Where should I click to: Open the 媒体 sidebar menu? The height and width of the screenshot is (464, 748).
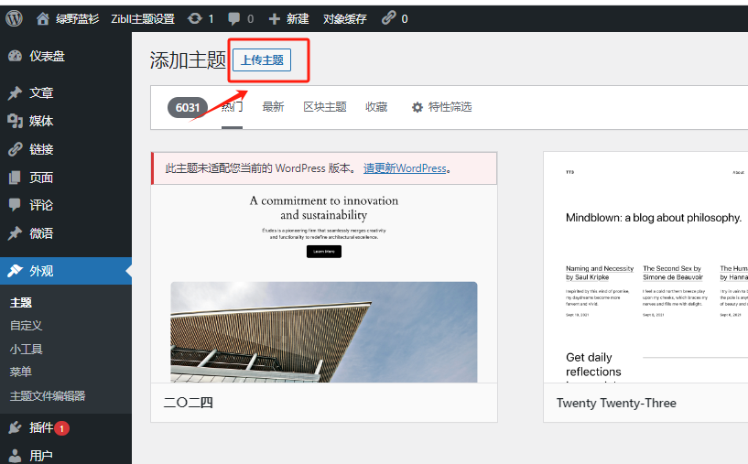coord(41,121)
